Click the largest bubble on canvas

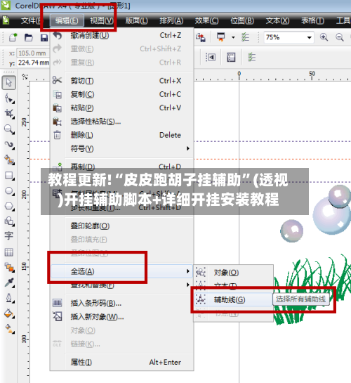tap(331, 216)
